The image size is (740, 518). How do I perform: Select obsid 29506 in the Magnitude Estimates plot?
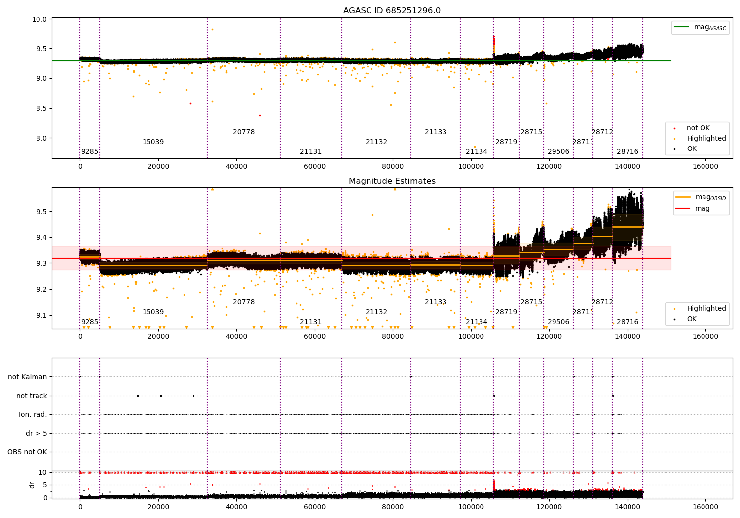tap(558, 322)
